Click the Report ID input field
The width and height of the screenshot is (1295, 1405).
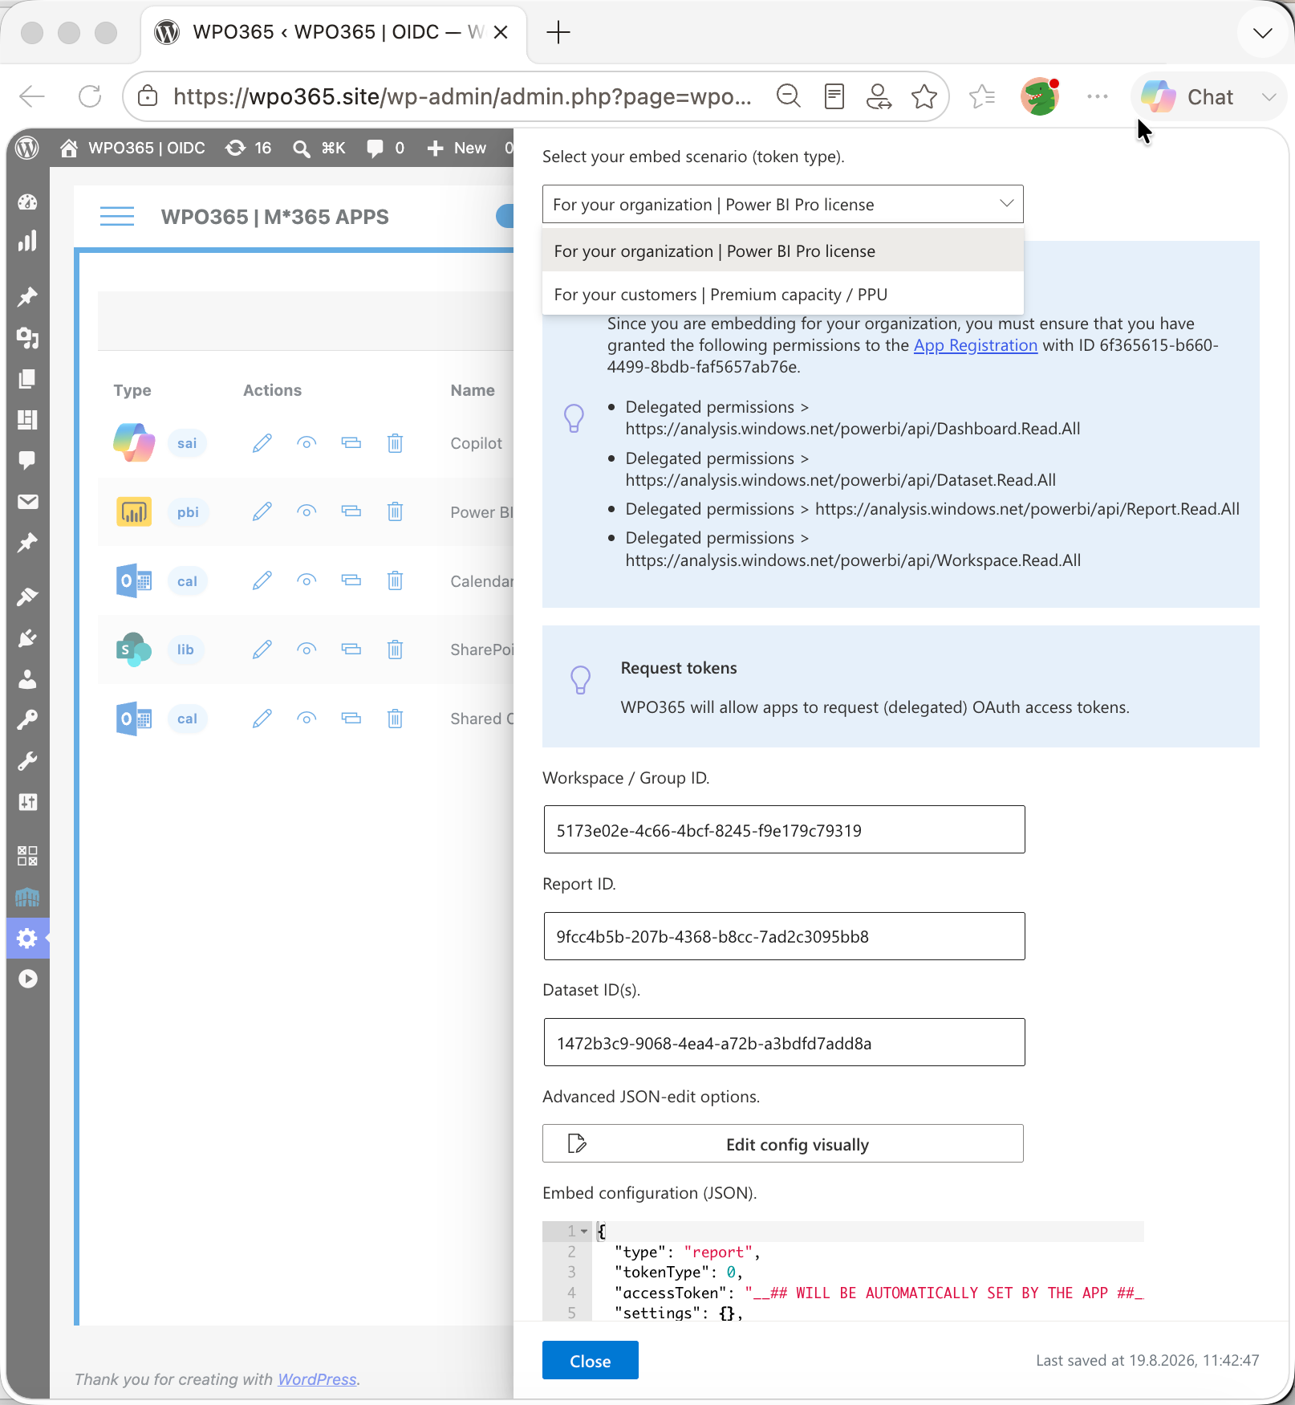click(784, 936)
